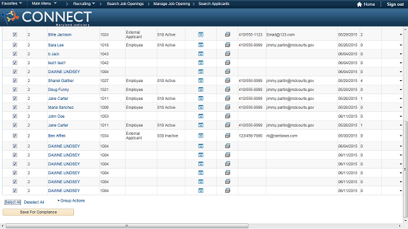The width and height of the screenshot is (408, 229).
Task: Click printer icon for Doug Funny
Action: (x=228, y=89)
